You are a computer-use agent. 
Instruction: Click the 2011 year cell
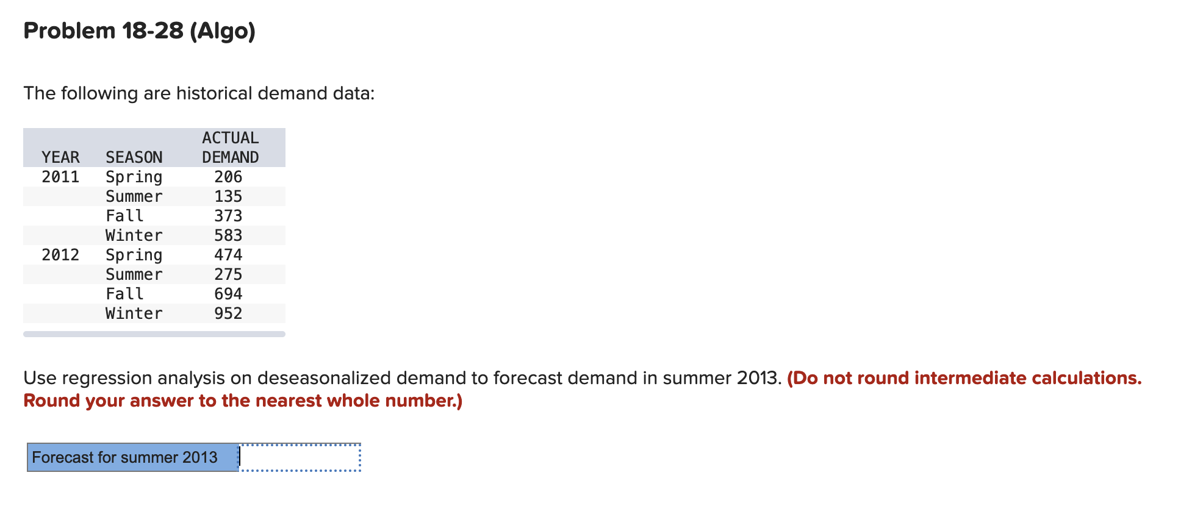[x=60, y=176]
